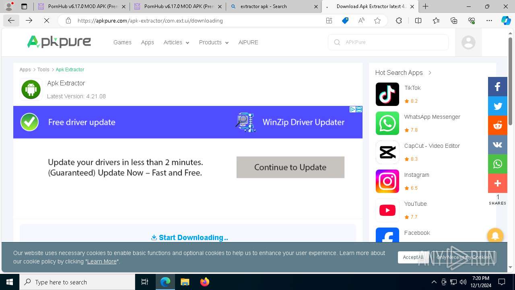
Task: Open Edge Settings and more menu
Action: (489, 21)
